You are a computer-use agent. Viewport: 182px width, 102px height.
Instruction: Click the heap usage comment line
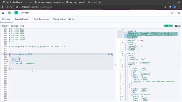pos(37,47)
